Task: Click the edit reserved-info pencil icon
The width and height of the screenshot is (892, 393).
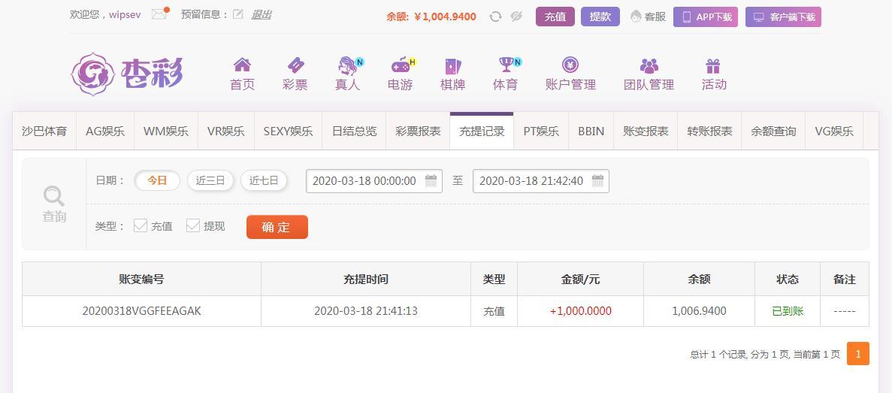Action: click(x=237, y=14)
